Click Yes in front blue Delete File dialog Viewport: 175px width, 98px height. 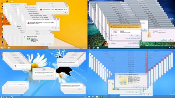(x=137, y=86)
